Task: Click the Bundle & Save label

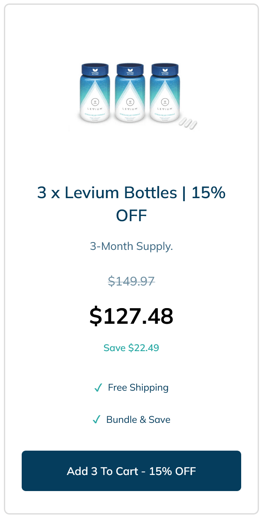Action: point(138,419)
